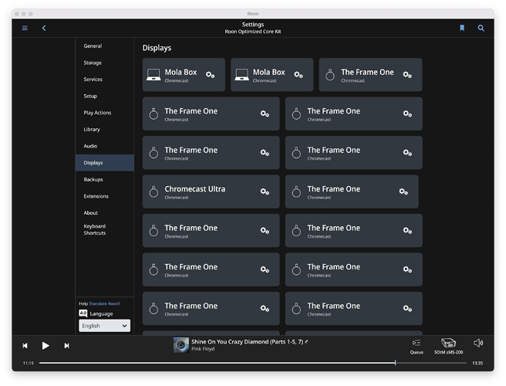
Task: Click the bookmark icon in header
Action: coord(462,28)
